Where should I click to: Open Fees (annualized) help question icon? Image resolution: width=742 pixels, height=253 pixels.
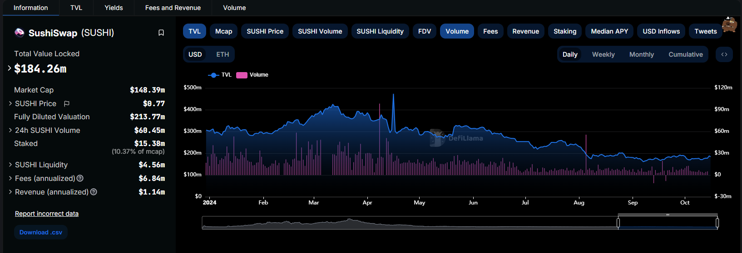pyautogui.click(x=80, y=178)
